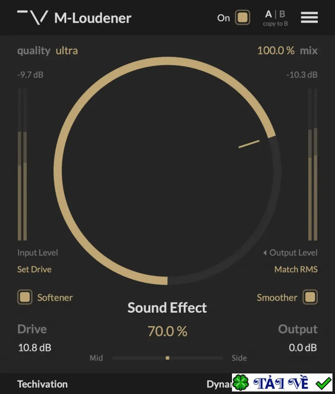The height and width of the screenshot is (394, 335).
Task: Click the Smoother label
Action: point(277,298)
